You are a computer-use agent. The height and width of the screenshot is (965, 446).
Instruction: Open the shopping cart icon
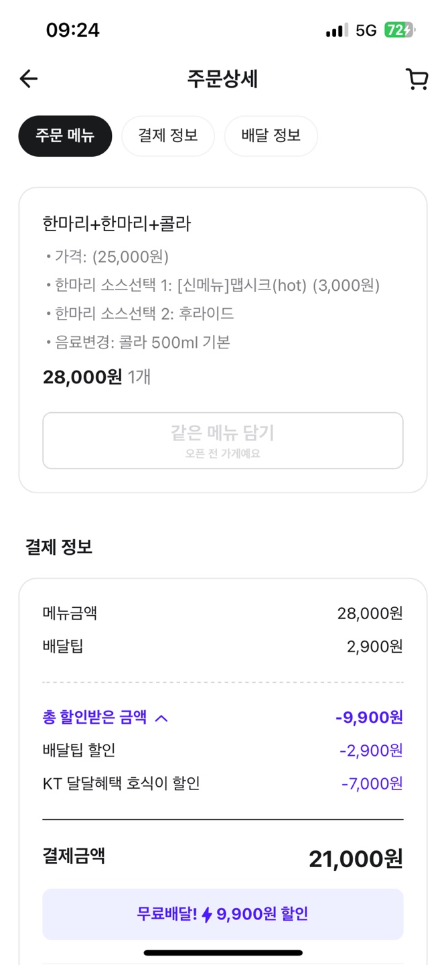[417, 79]
